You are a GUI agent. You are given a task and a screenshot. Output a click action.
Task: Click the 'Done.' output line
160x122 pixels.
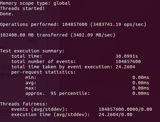tap(7, 14)
